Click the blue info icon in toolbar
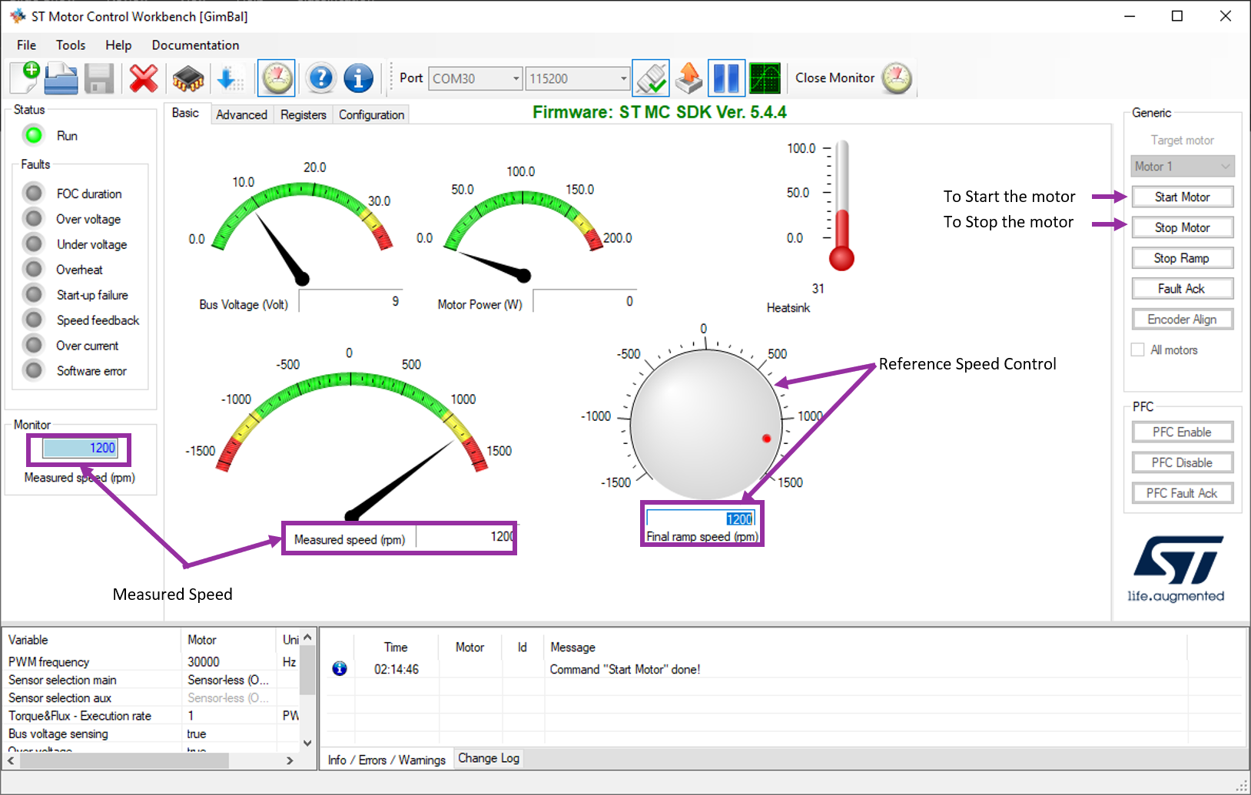Screen dimensions: 1251x795 click(358, 78)
